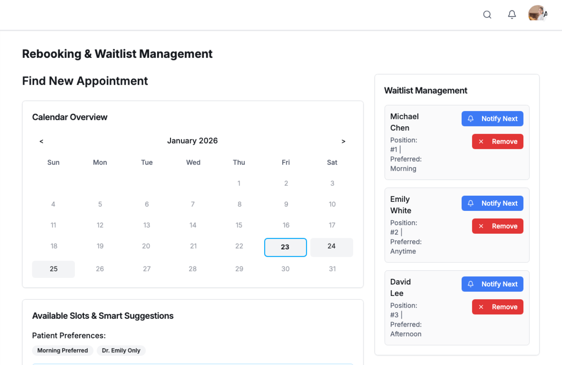562x365 pixels.
Task: Select January 23 on the calendar
Action: [x=285, y=247]
